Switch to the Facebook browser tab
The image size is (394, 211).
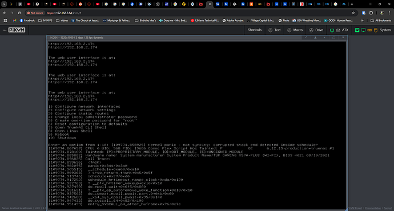132,4
